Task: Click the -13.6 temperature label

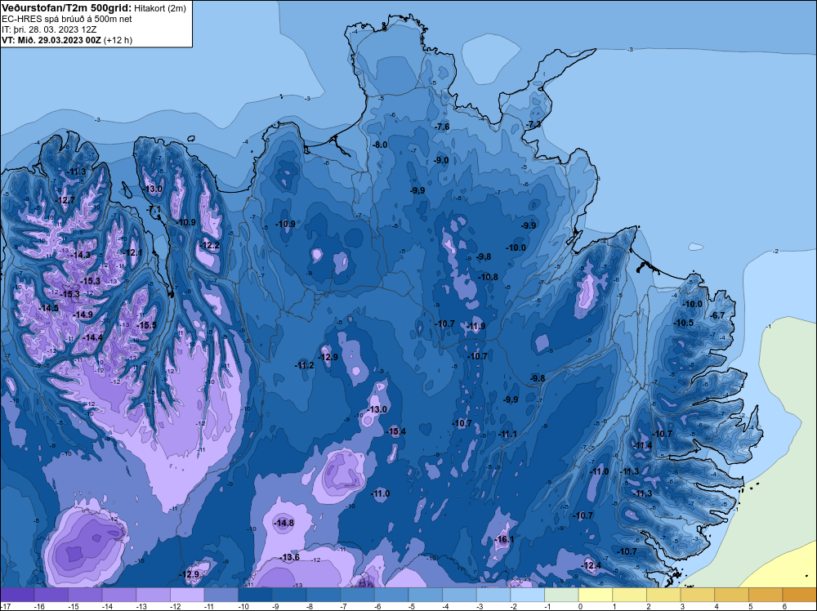Action: click(290, 557)
